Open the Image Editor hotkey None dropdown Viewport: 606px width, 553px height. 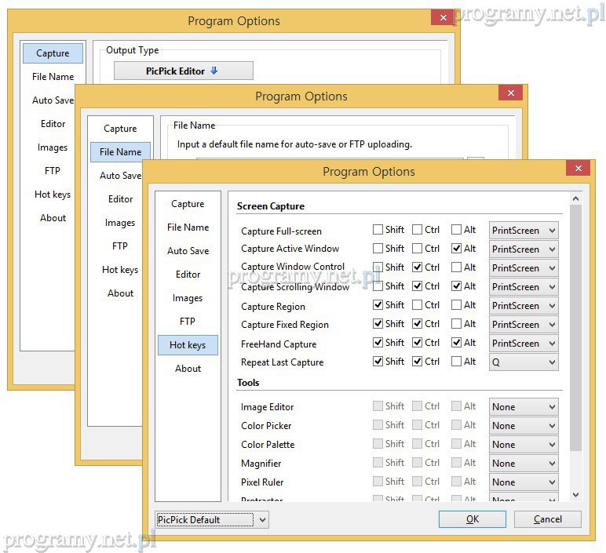coord(524,407)
